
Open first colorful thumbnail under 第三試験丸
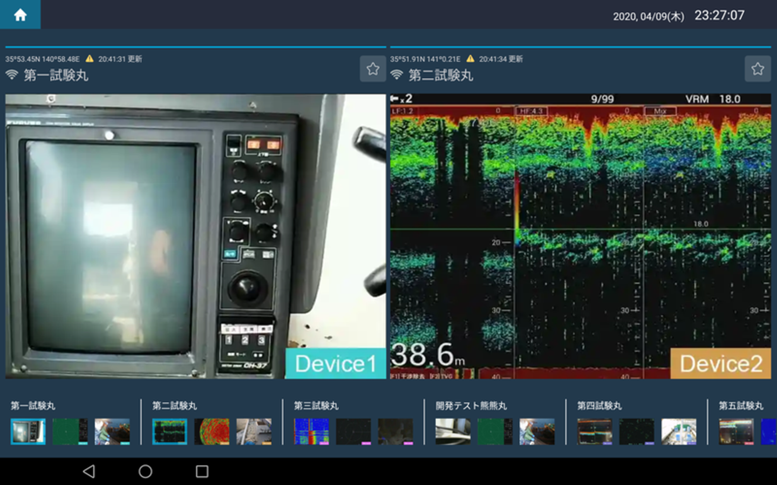coord(311,432)
